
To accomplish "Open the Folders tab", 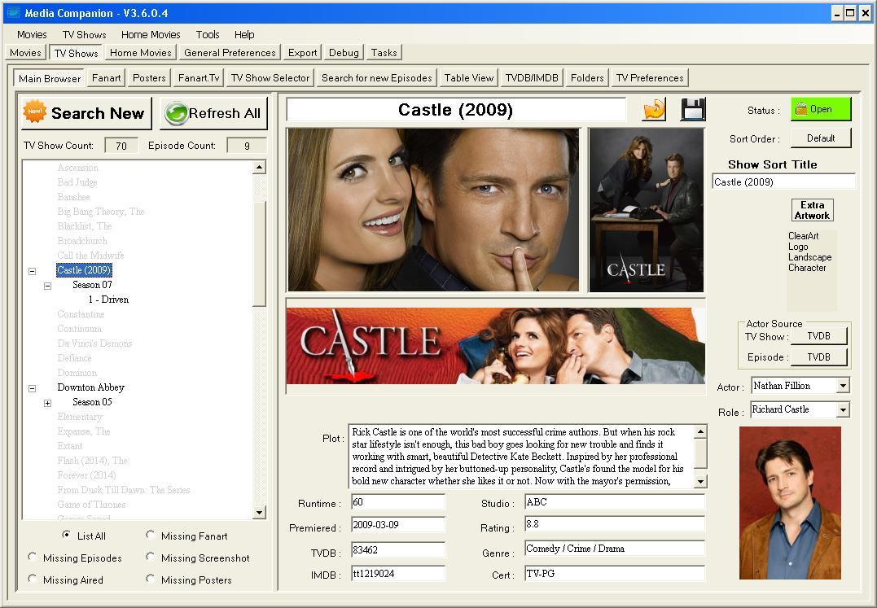I will tap(587, 77).
